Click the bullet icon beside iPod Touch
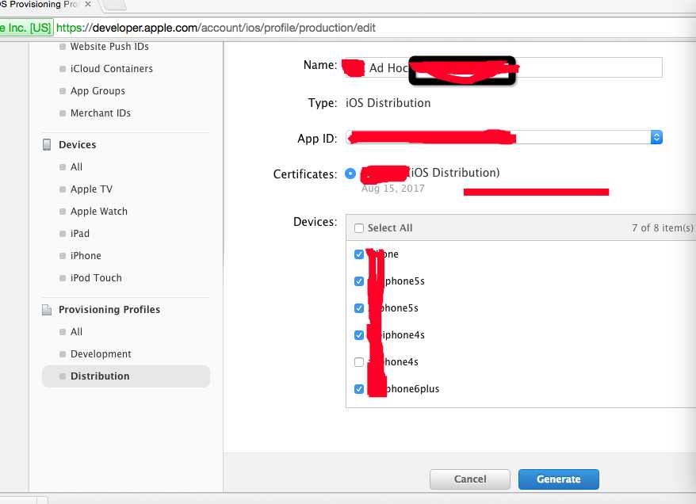The image size is (696, 504). 63,277
